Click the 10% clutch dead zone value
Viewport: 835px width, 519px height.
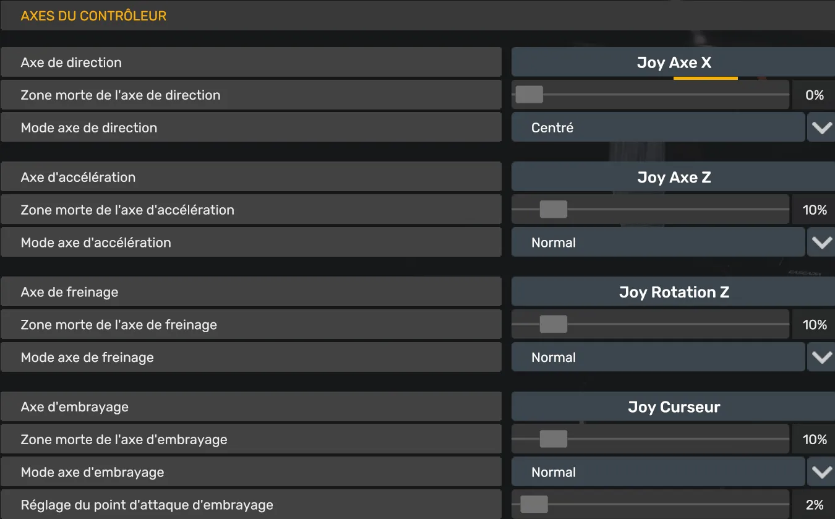click(x=814, y=439)
